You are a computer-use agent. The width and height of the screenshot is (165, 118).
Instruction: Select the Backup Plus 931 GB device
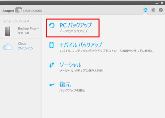[21, 31]
